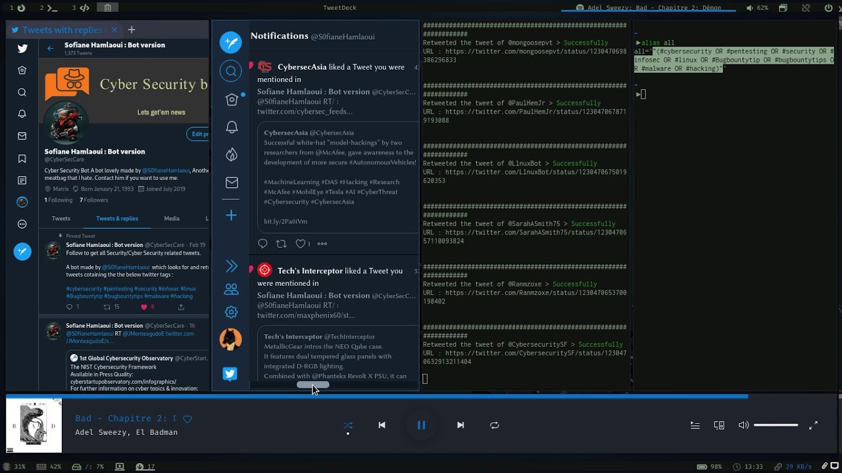Viewport: 842px width, 473px height.
Task: Open the 1 Following link
Action: click(59, 200)
